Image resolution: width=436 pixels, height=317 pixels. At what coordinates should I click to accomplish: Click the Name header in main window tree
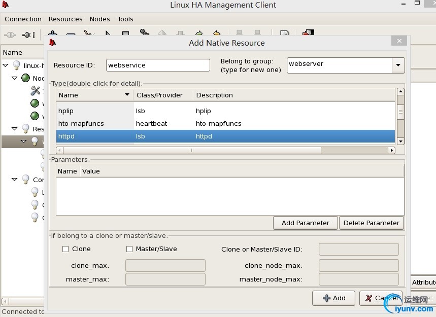tap(22, 53)
